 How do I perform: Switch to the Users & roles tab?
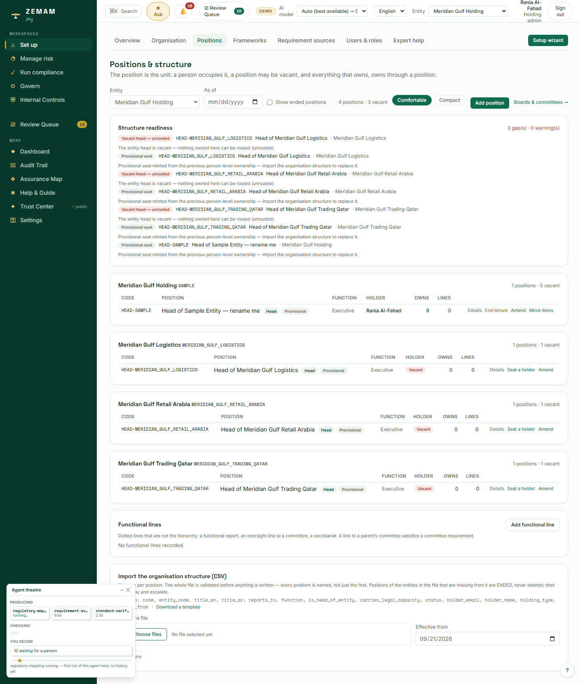pyautogui.click(x=364, y=40)
